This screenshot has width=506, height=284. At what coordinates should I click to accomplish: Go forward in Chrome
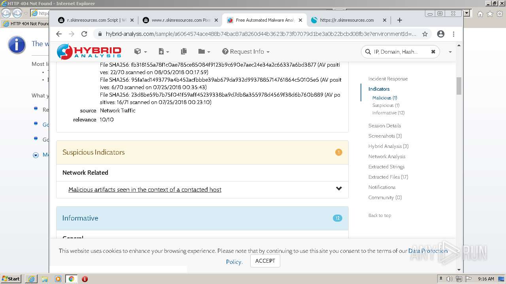[72, 34]
